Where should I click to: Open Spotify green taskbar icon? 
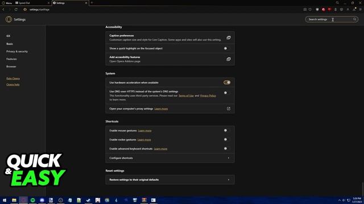[x=33, y=200]
